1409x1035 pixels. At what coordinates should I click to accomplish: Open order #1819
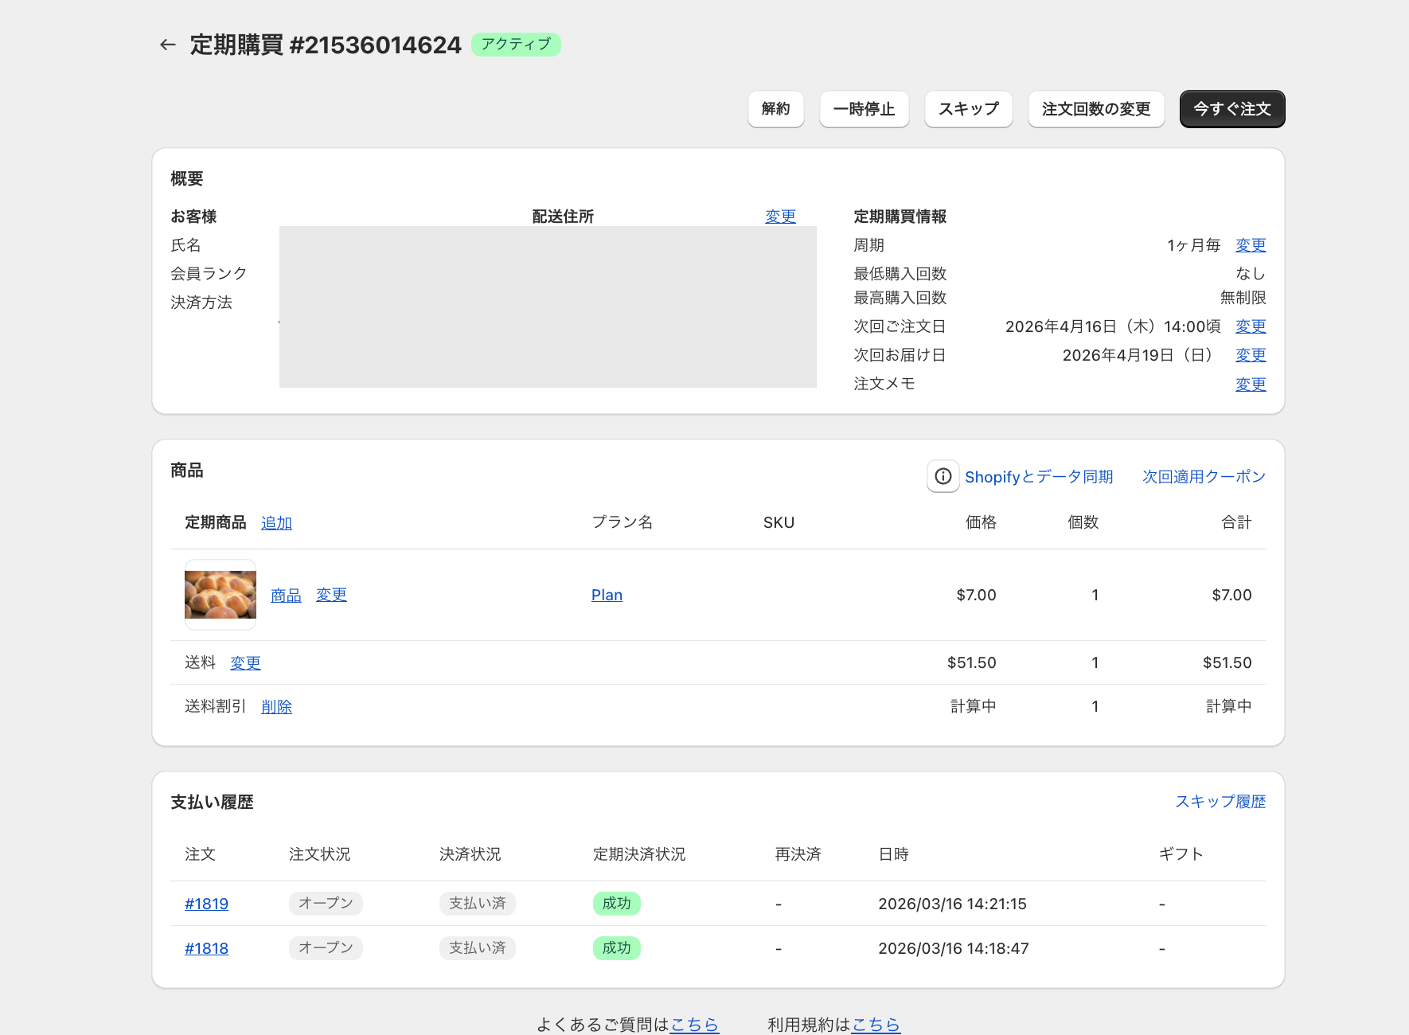coord(206,904)
